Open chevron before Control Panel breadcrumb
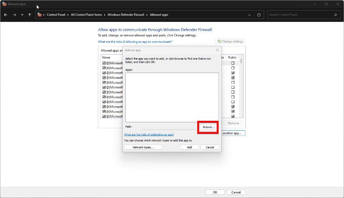 44,15
